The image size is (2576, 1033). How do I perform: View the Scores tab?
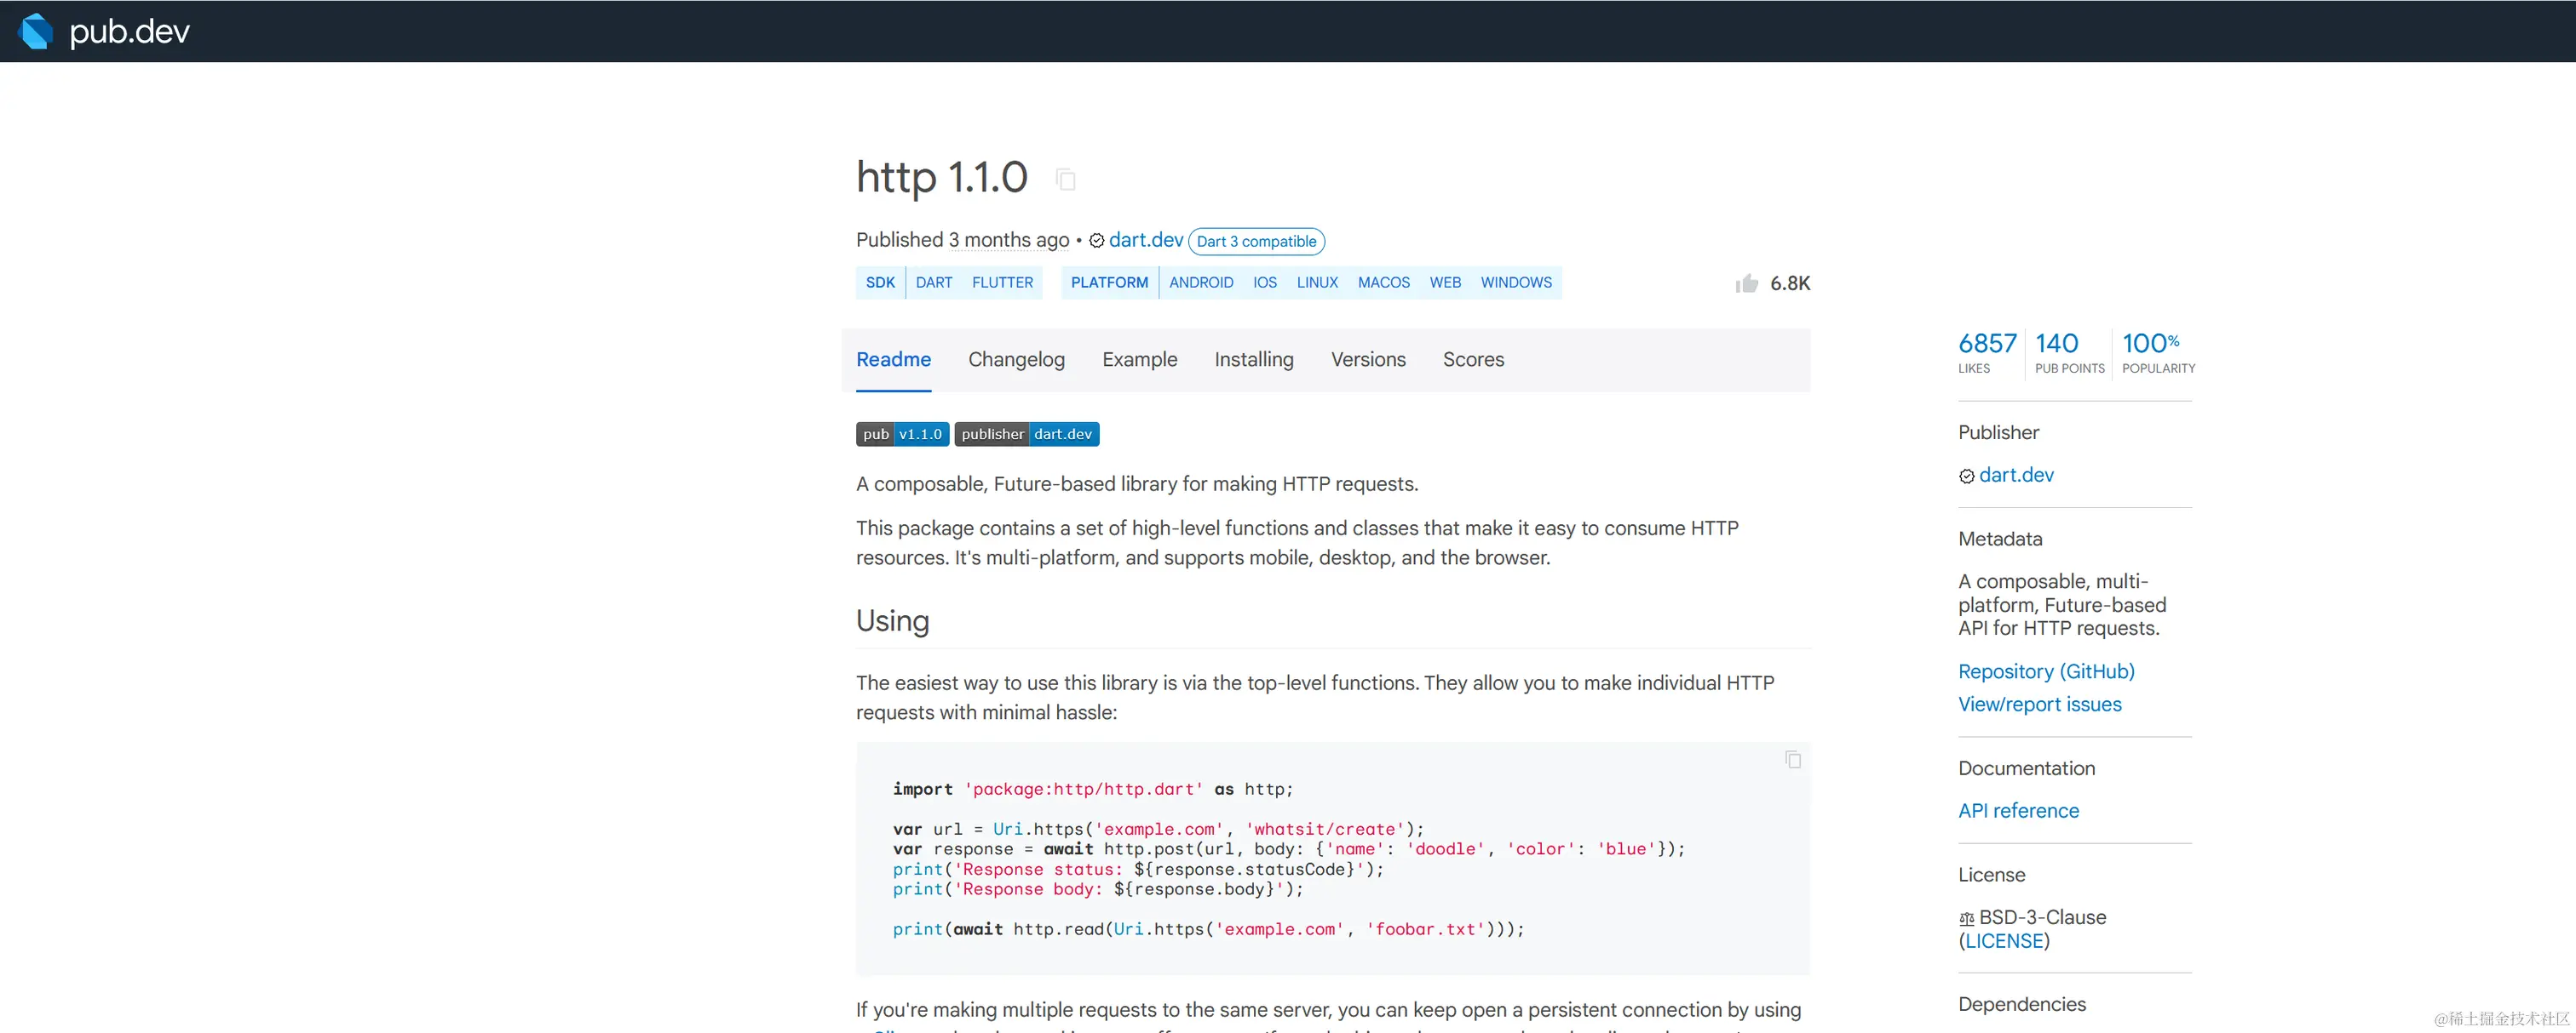(x=1472, y=360)
